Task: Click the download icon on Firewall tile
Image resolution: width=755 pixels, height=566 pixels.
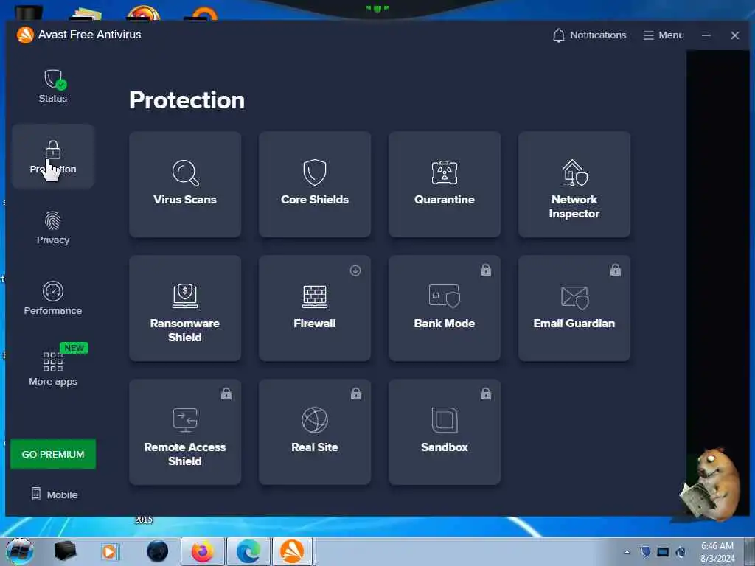Action: pyautogui.click(x=355, y=270)
